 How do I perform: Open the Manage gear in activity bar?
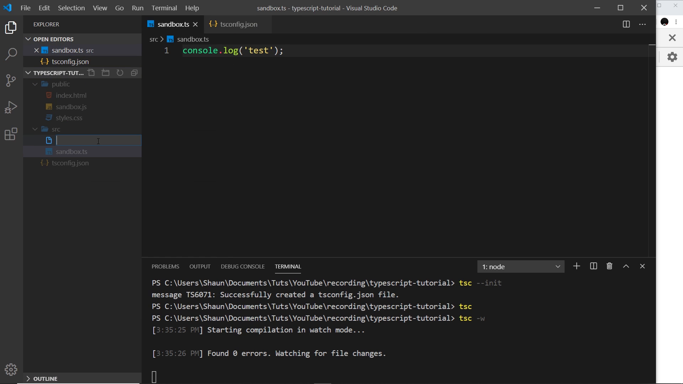coord(11,370)
